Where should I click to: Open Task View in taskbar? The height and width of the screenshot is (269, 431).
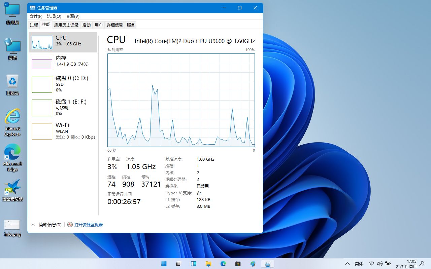[x=179, y=264]
